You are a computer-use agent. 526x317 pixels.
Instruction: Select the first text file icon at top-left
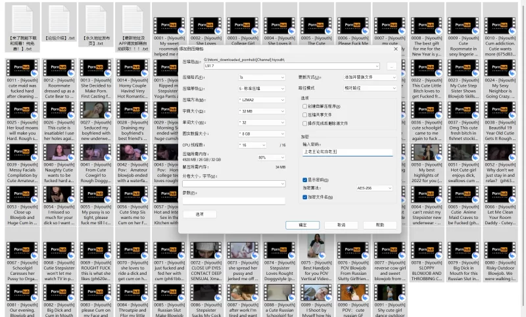(x=23, y=20)
